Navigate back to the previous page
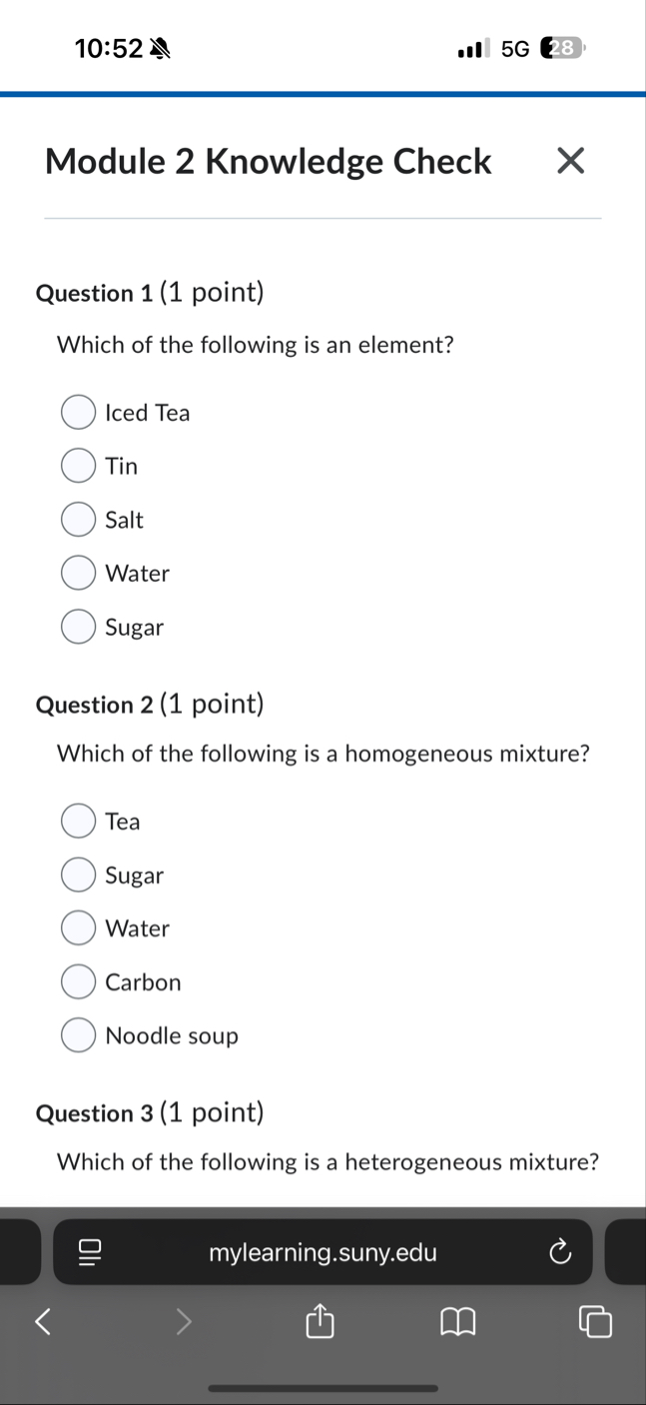This screenshot has width=646, height=1405. [x=42, y=1321]
